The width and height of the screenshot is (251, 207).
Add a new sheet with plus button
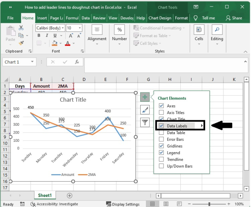[x=70, y=196]
